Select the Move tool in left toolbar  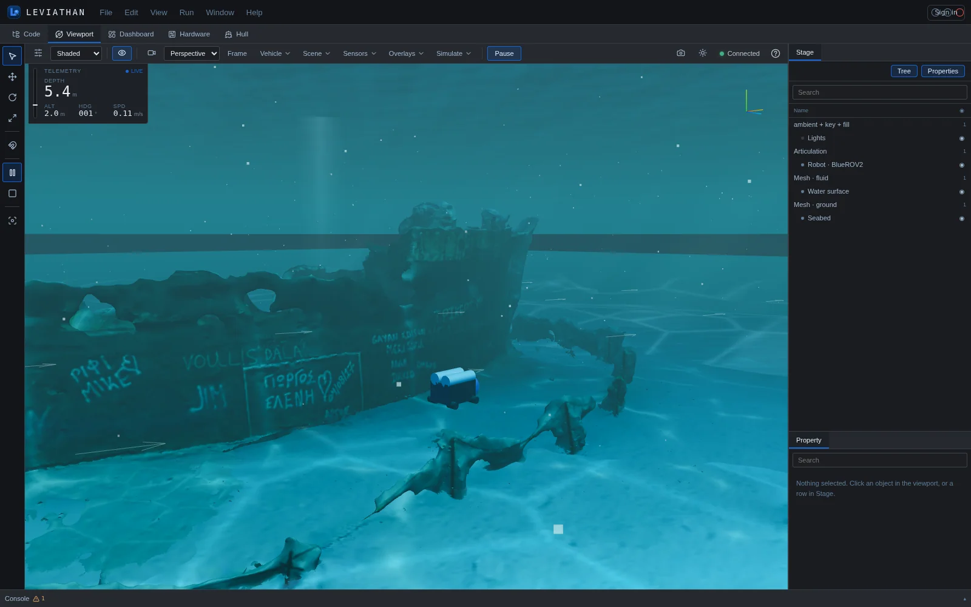click(12, 76)
